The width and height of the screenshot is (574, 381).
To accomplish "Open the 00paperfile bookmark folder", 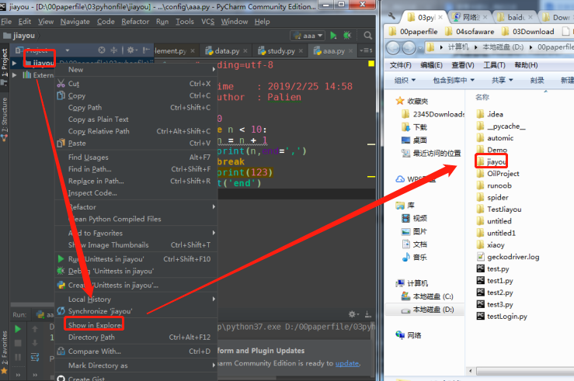I will (413, 32).
